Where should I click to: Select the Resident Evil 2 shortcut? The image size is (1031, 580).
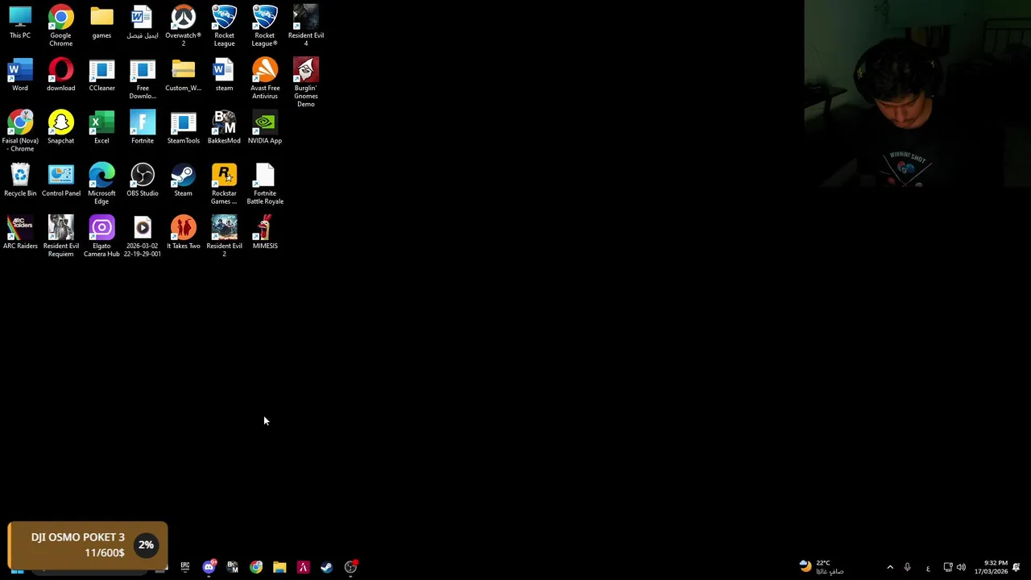coord(224,236)
